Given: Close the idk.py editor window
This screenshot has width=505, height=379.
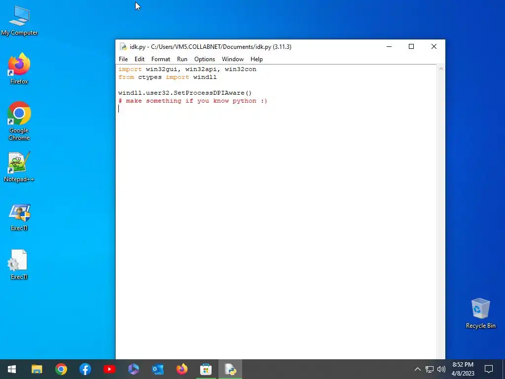Looking at the screenshot, I should click(x=434, y=47).
